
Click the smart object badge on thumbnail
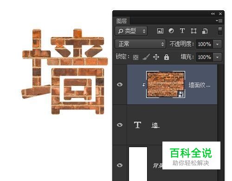pyautogui.click(x=181, y=94)
